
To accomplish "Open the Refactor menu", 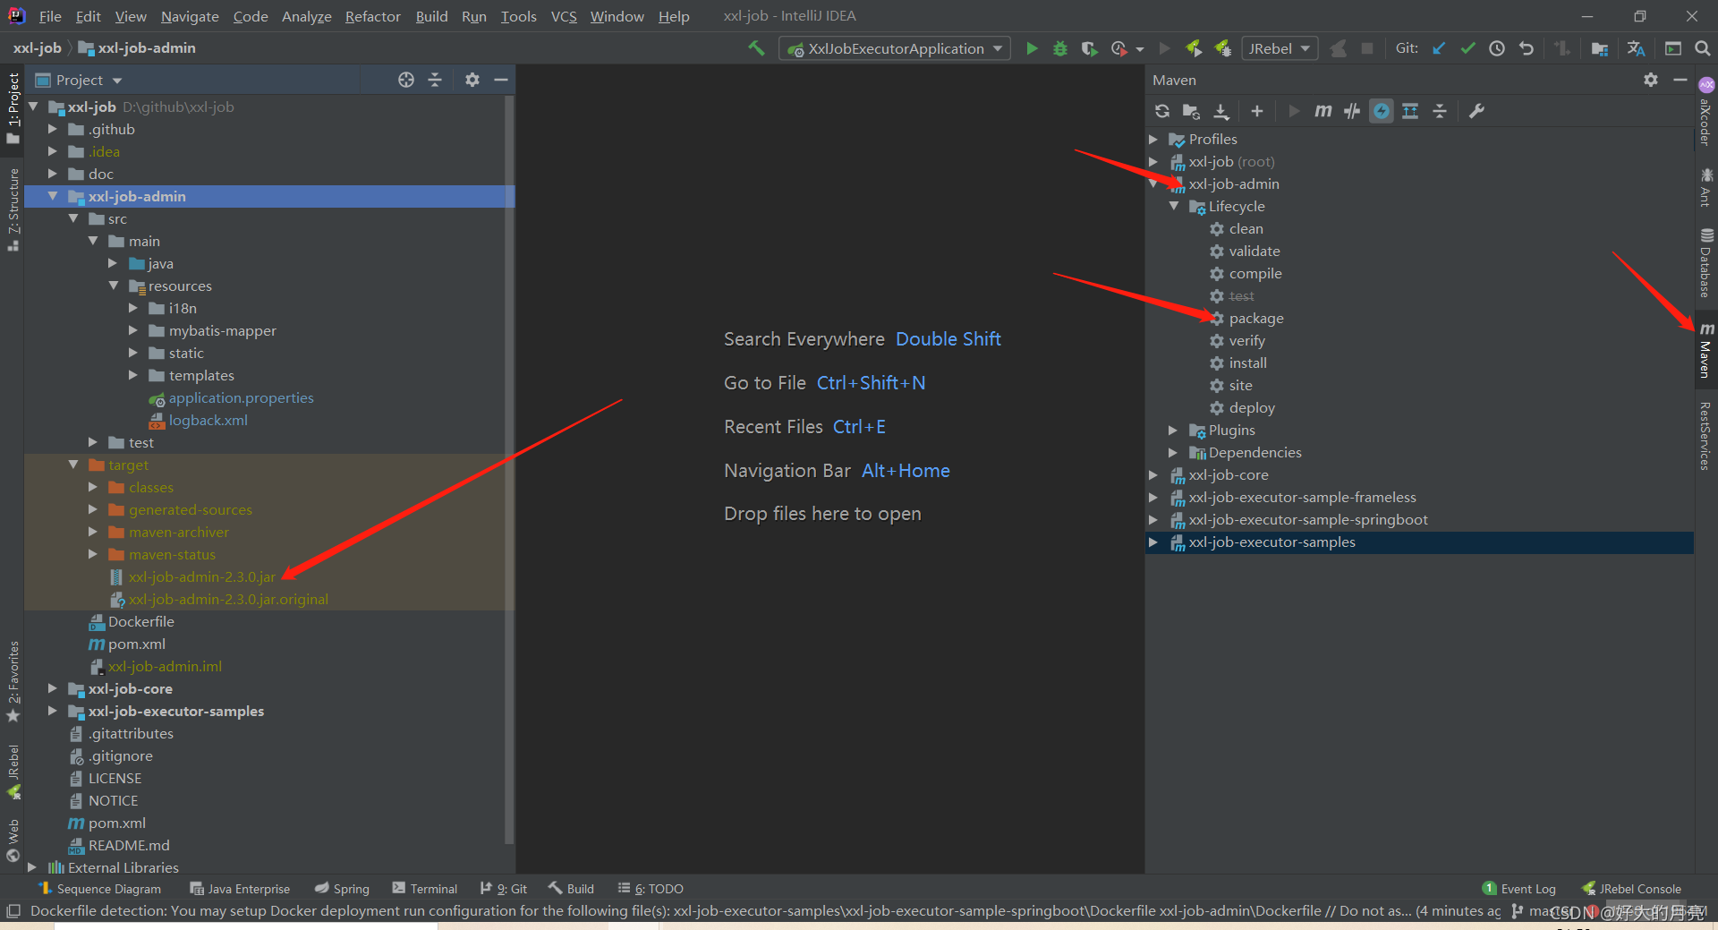I will 372,16.
